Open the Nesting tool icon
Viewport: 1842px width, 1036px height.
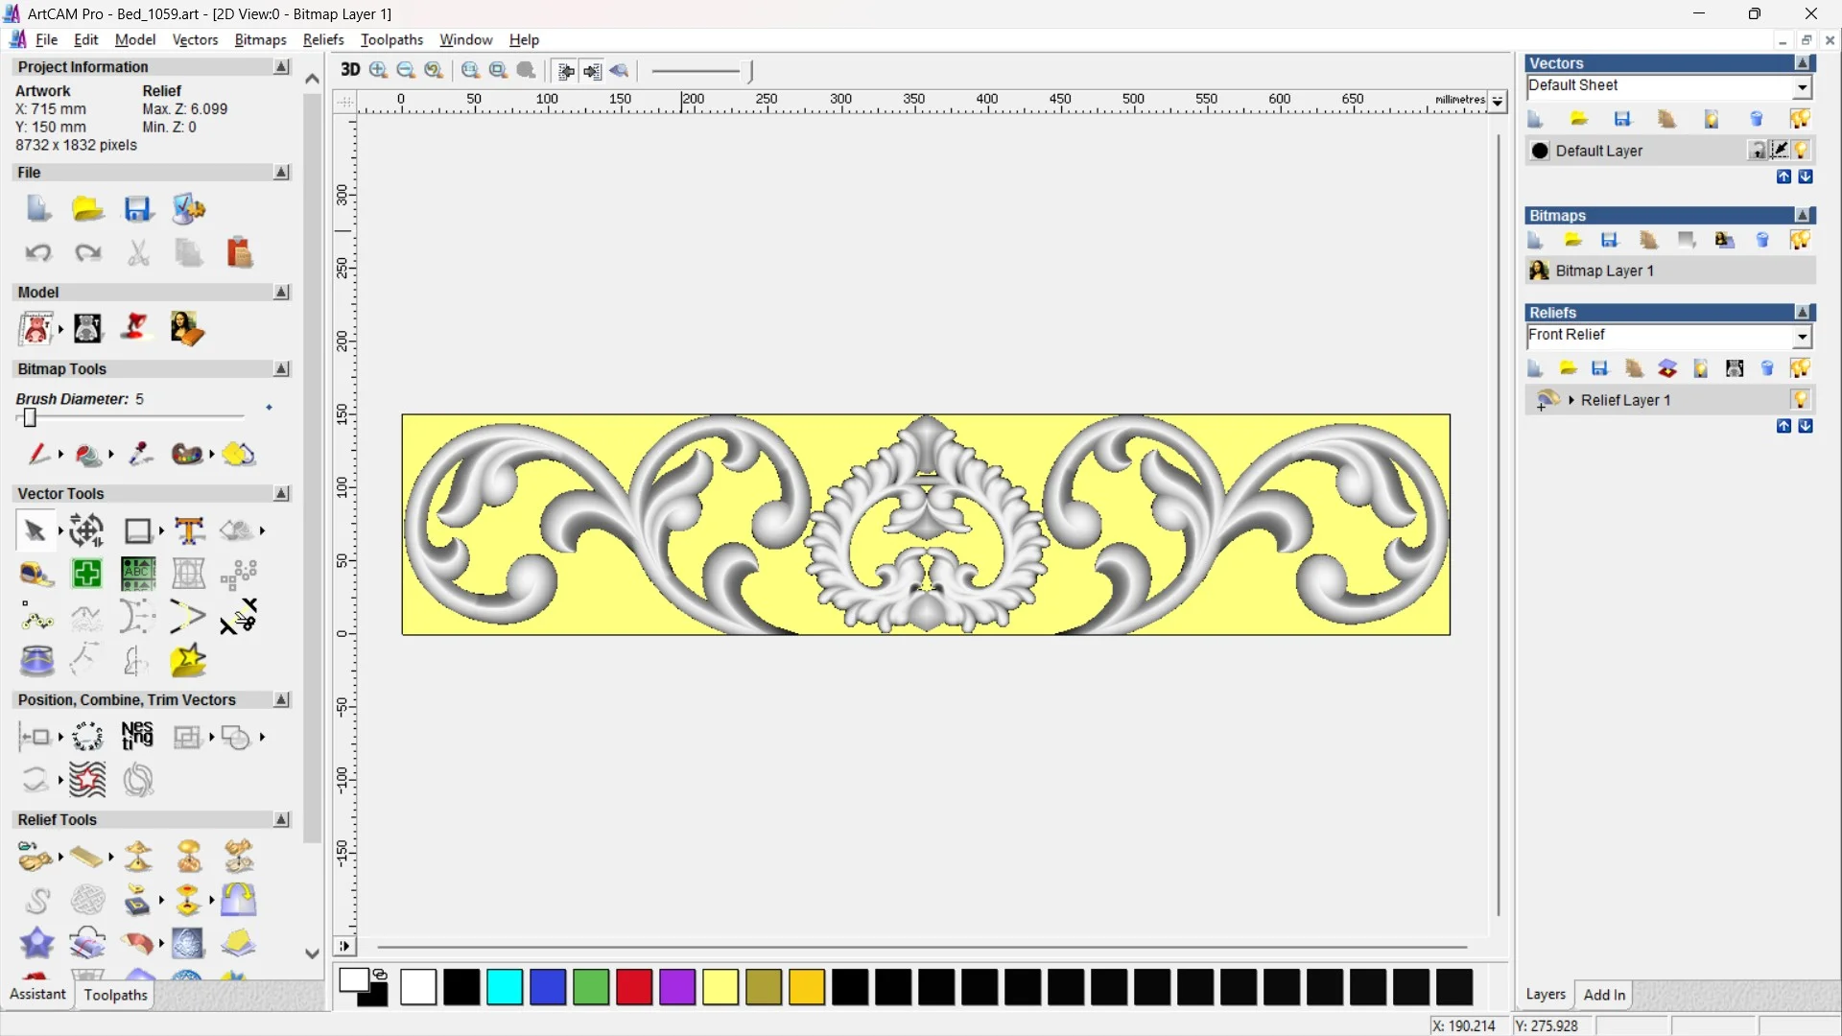point(137,737)
